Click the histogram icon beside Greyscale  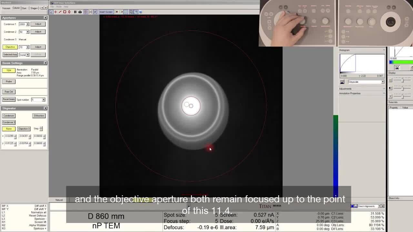coord(342,82)
